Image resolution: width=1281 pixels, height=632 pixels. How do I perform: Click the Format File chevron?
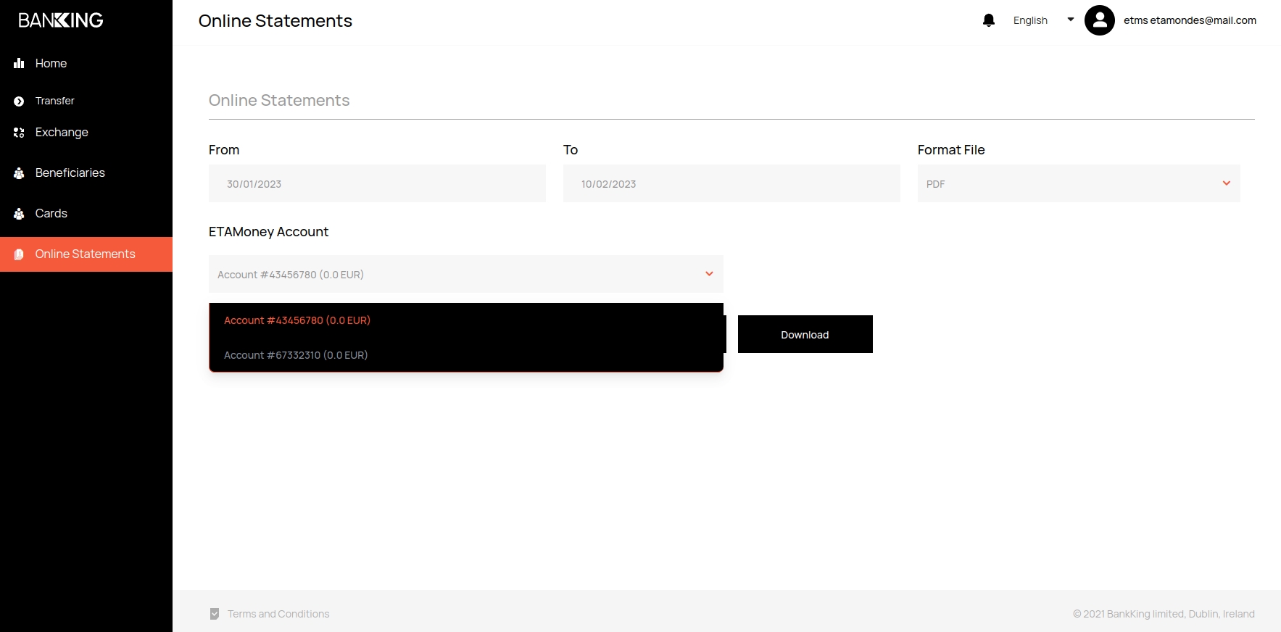[x=1227, y=183]
